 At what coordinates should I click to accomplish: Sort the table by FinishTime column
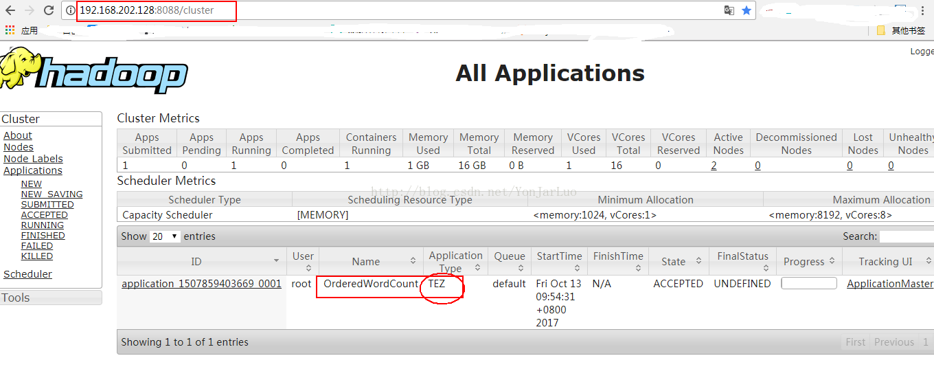coord(618,262)
